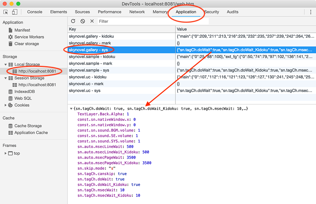Switch to the Console tab
The width and height of the screenshot is (316, 204).
35,12
